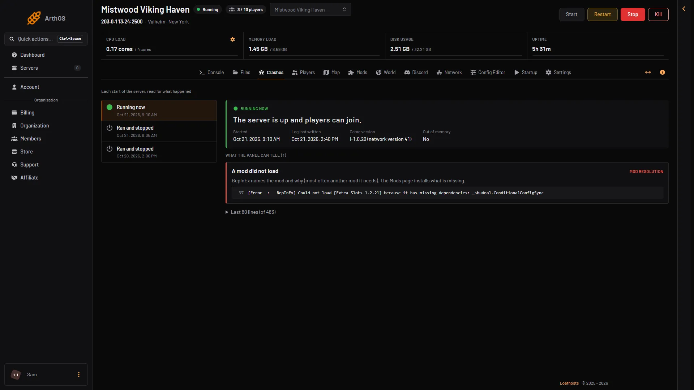This screenshot has width=694, height=390.
Task: Click the Kill server button
Action: [658, 14]
